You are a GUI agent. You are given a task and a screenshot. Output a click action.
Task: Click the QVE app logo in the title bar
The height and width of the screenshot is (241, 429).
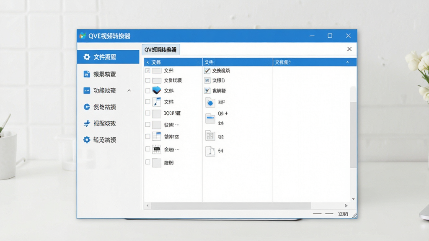[x=83, y=36]
